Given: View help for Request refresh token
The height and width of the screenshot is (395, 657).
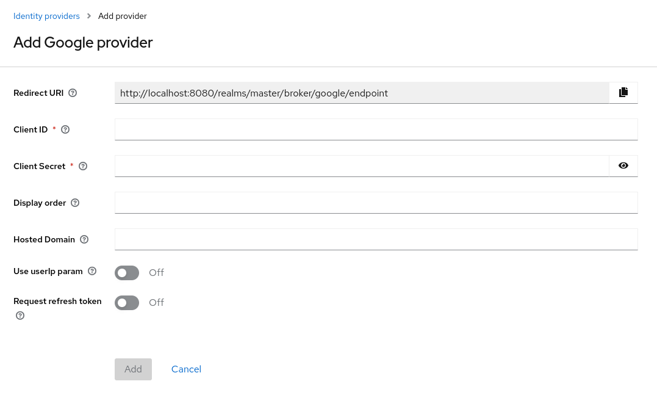Looking at the screenshot, I should click(20, 316).
